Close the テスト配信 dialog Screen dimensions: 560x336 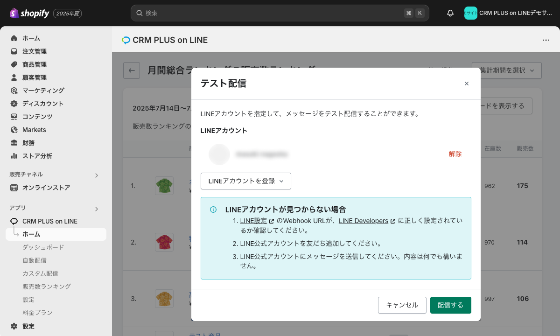[467, 84]
